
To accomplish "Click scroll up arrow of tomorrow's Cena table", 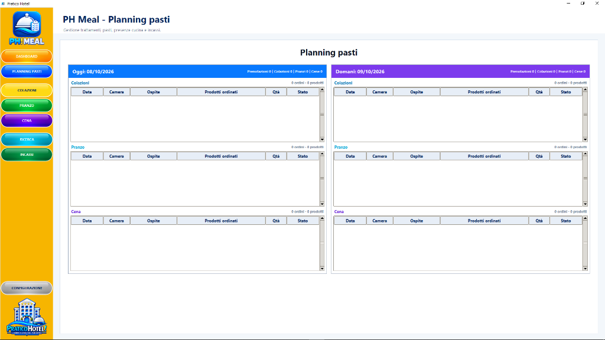I will coord(586,218).
